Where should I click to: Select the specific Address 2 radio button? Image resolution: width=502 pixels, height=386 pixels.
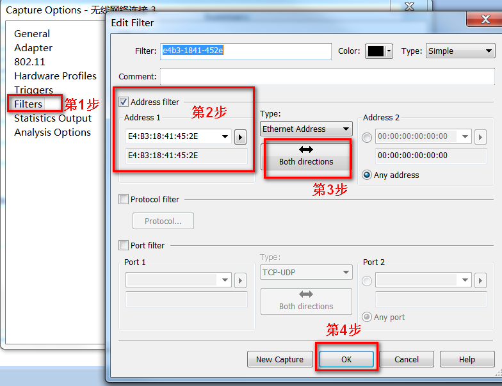[x=367, y=136]
